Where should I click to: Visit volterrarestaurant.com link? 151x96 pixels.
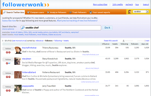(90, 82)
